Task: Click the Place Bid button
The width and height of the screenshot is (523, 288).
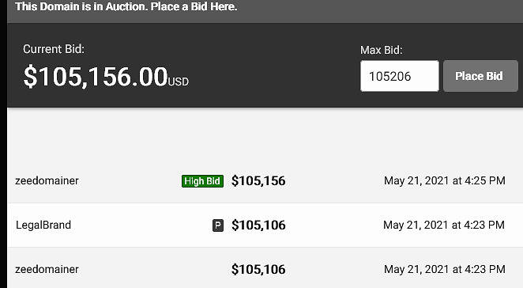Action: 480,76
